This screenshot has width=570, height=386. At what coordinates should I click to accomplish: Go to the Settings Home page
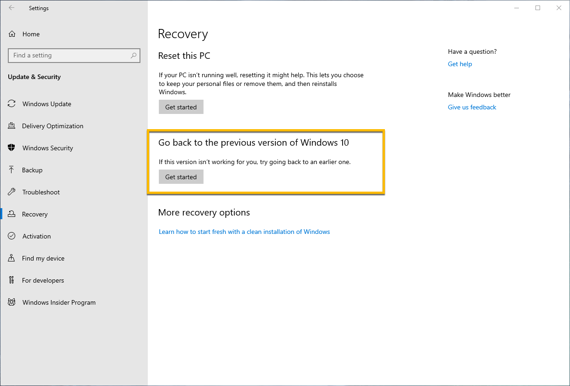point(31,34)
